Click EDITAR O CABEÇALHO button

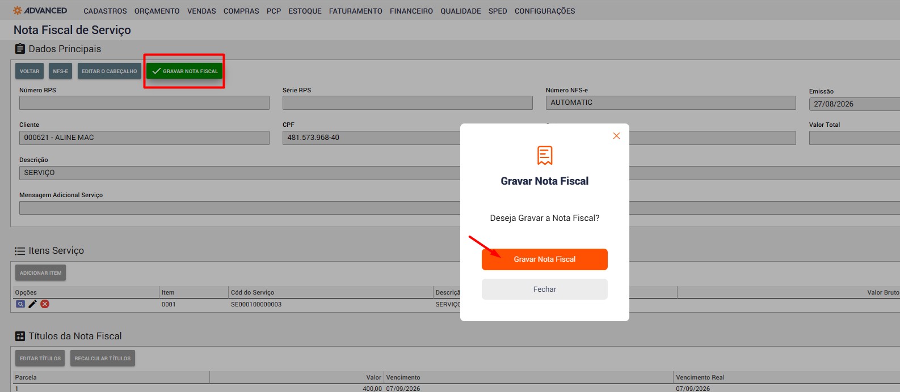point(110,71)
